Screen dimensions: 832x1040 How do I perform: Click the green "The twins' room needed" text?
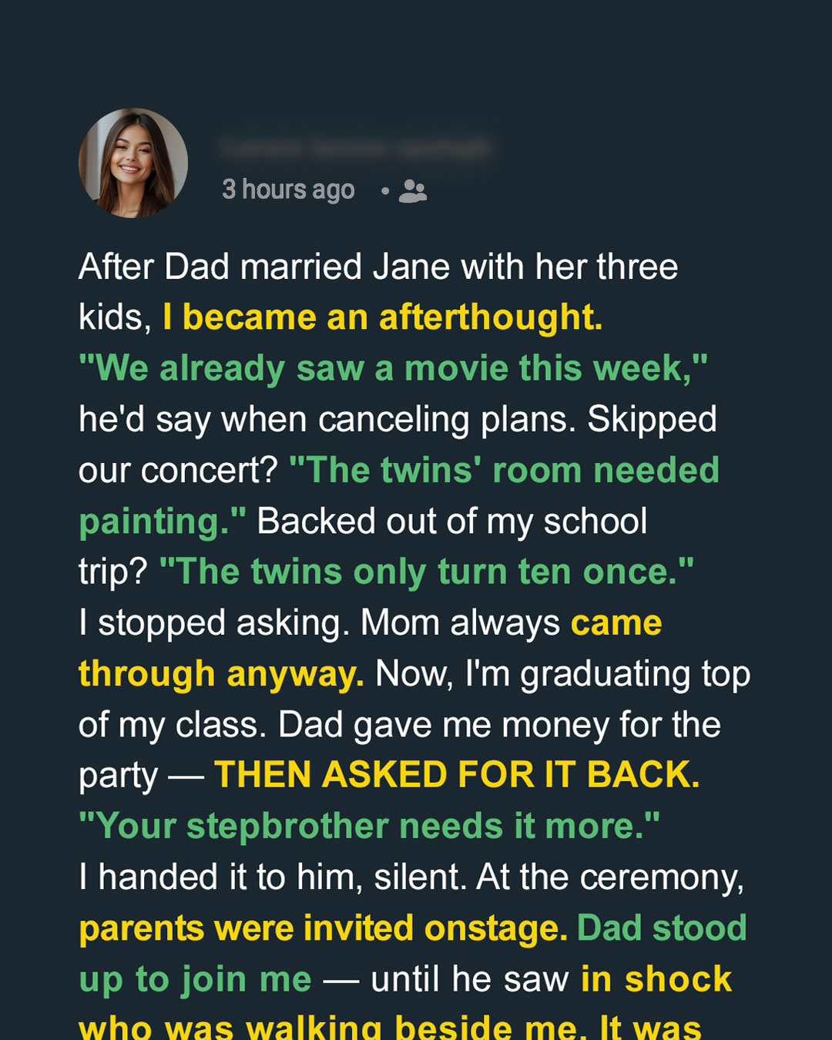point(505,470)
